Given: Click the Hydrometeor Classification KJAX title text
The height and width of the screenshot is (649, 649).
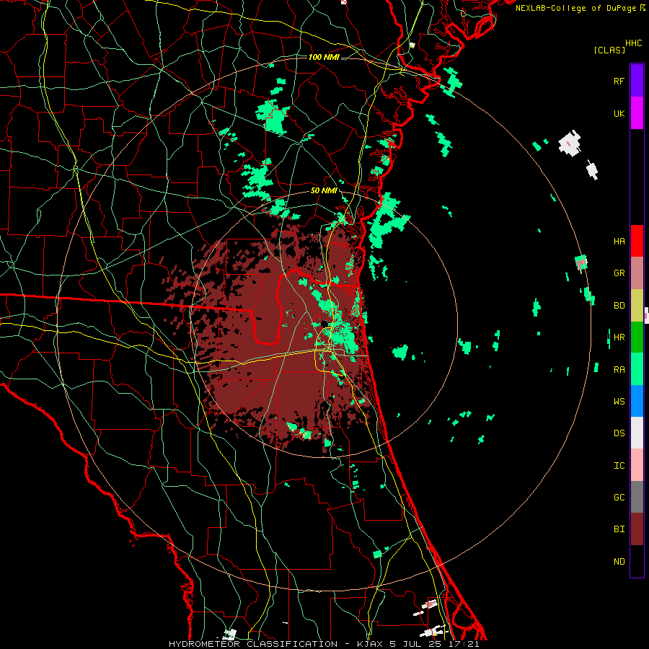Looking at the screenshot, I should pyautogui.click(x=324, y=644).
